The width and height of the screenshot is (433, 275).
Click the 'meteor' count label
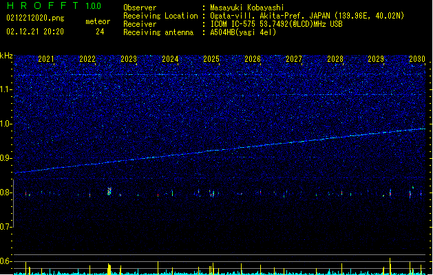pyautogui.click(x=98, y=21)
